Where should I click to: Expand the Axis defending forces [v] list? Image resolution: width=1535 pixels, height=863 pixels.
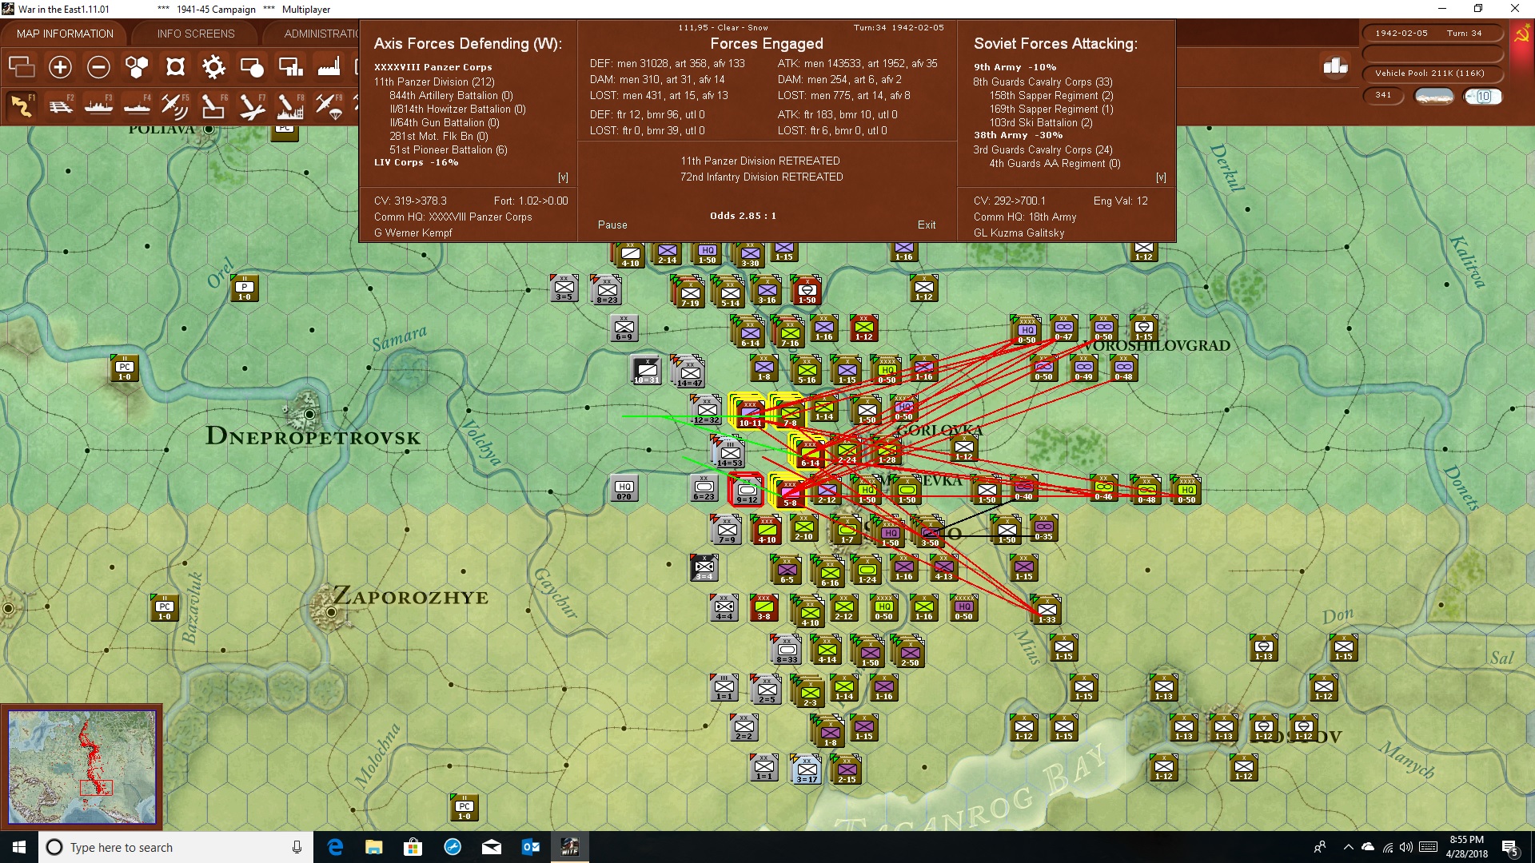(x=563, y=177)
